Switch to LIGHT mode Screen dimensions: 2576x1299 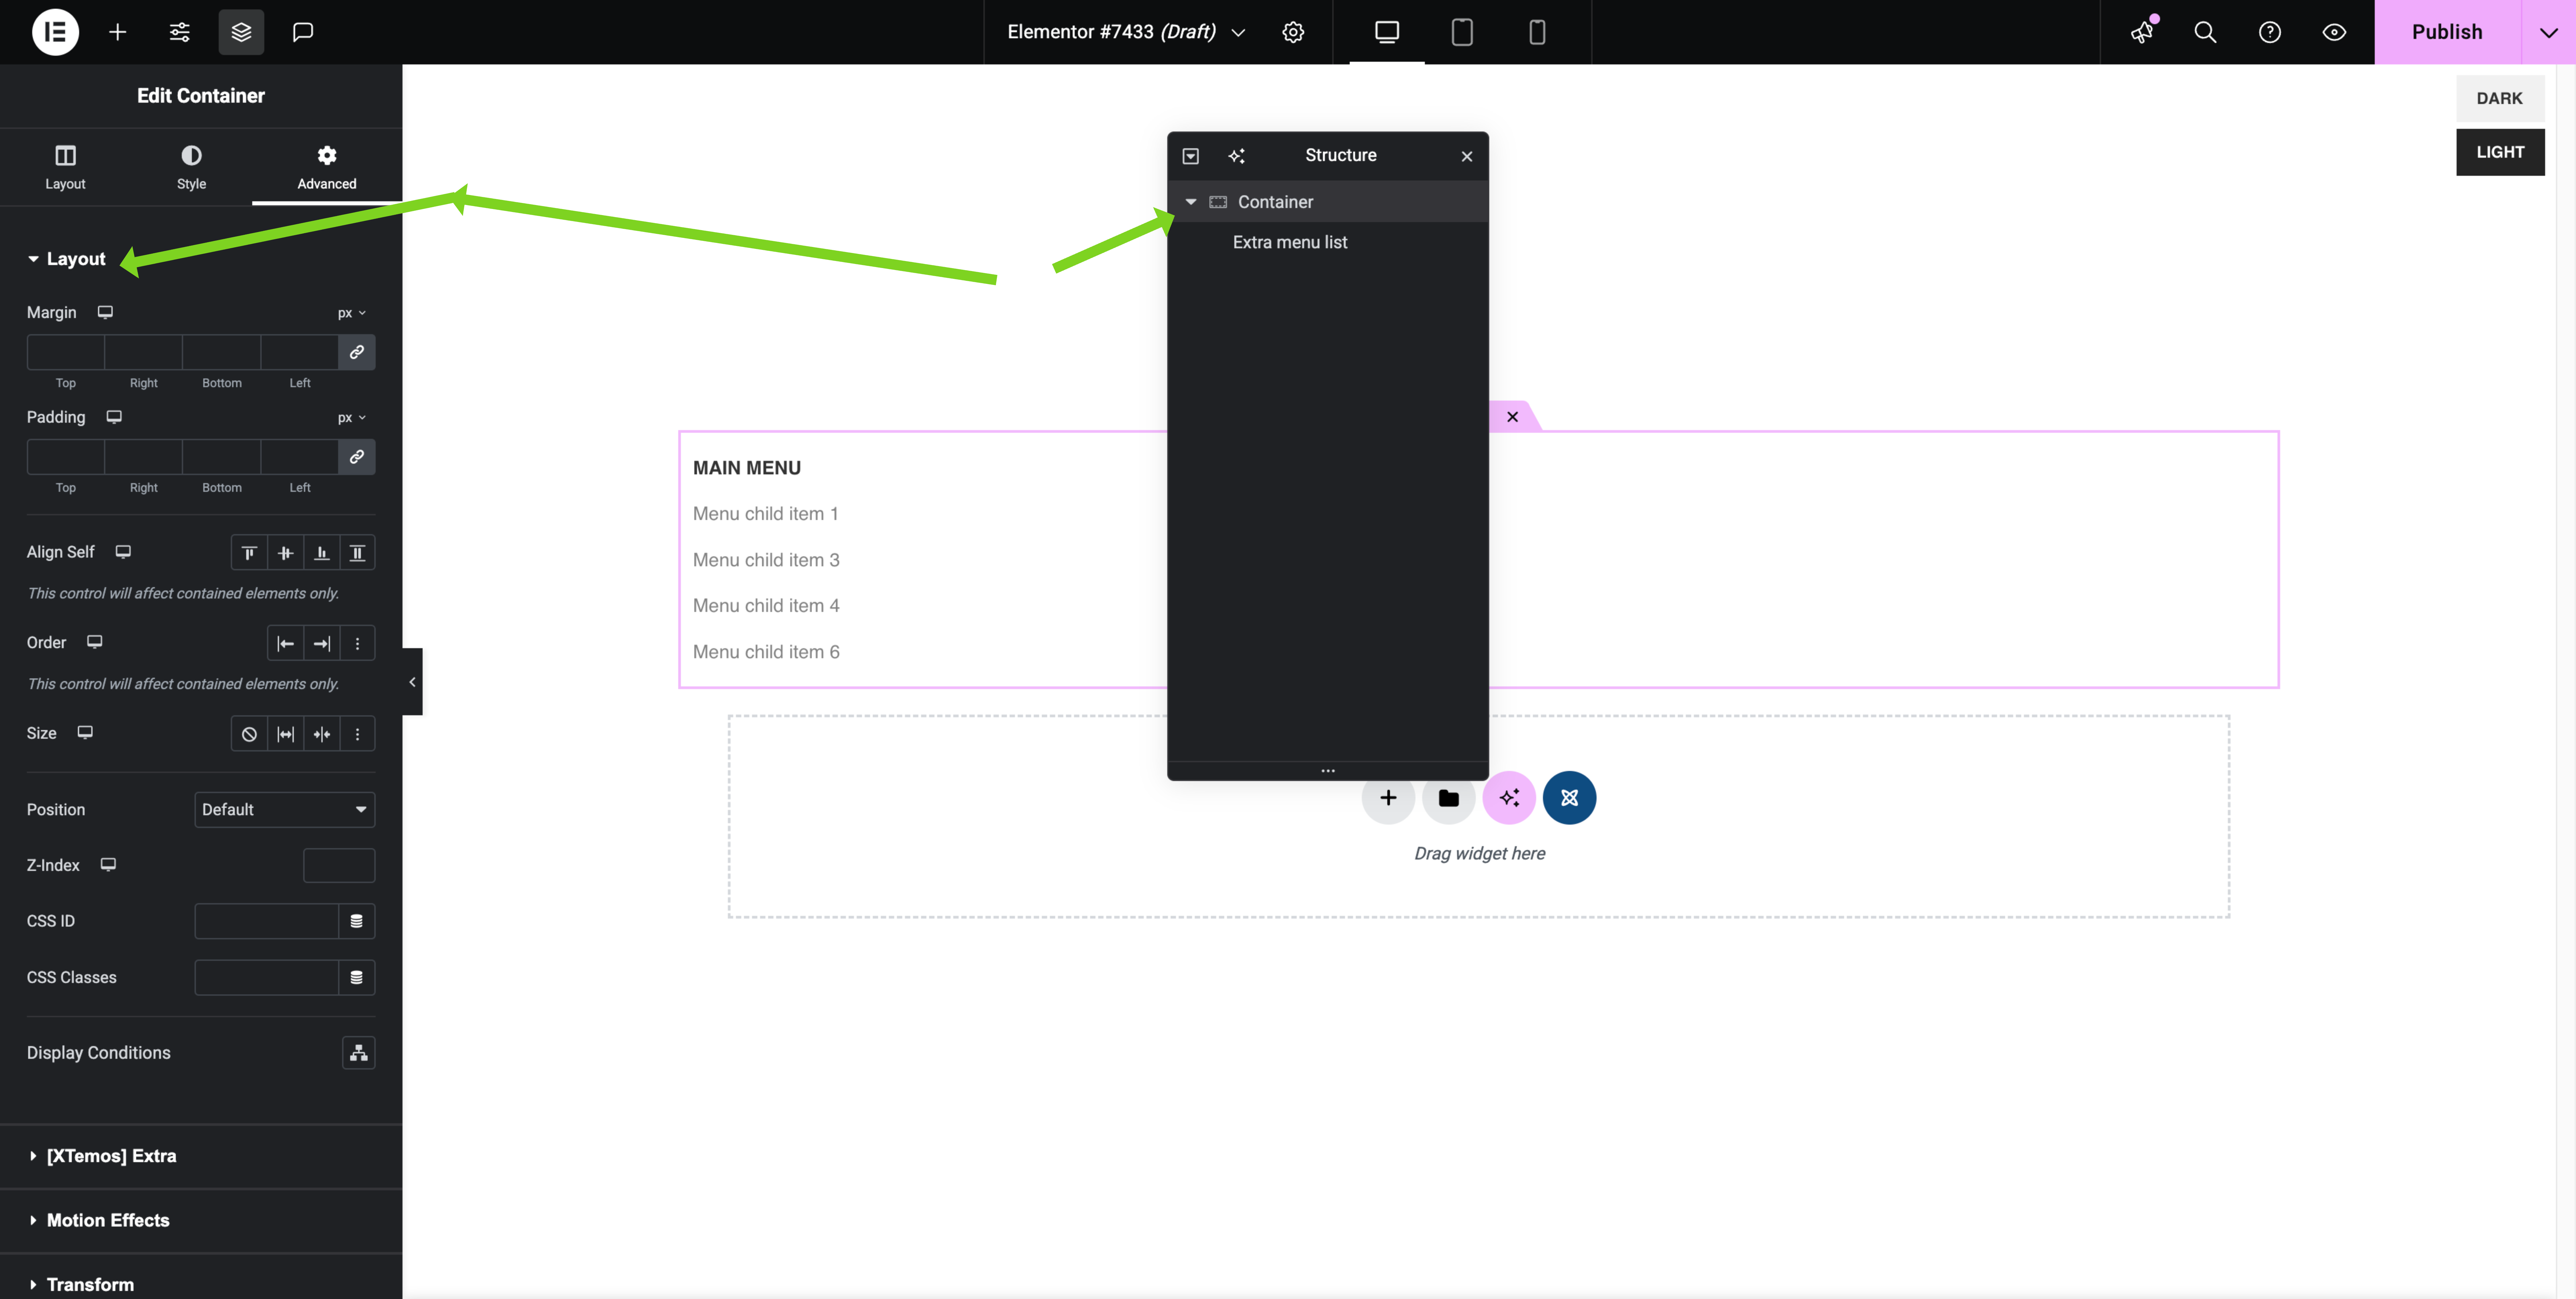coord(2500,152)
